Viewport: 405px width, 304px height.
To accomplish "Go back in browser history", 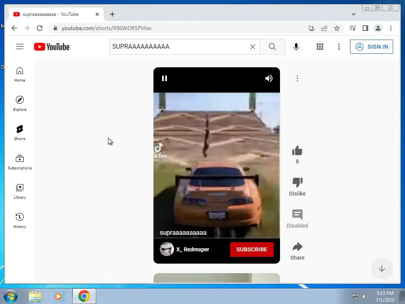I will click(x=14, y=28).
